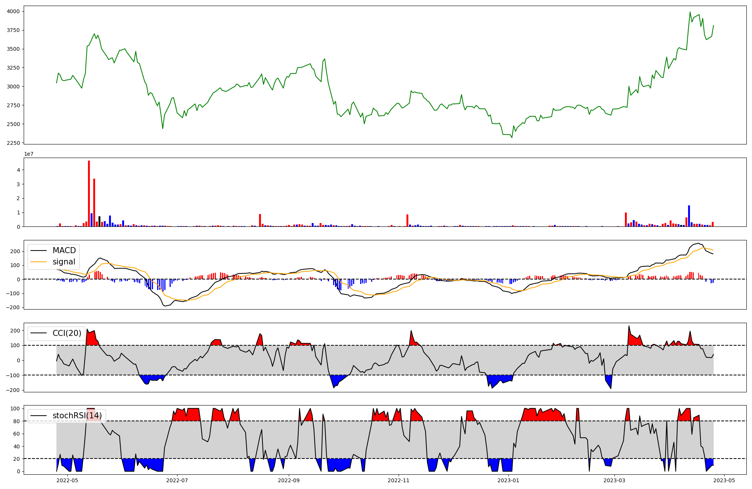Click the 2023-03 date tick label
752x489 pixels.
[614, 480]
